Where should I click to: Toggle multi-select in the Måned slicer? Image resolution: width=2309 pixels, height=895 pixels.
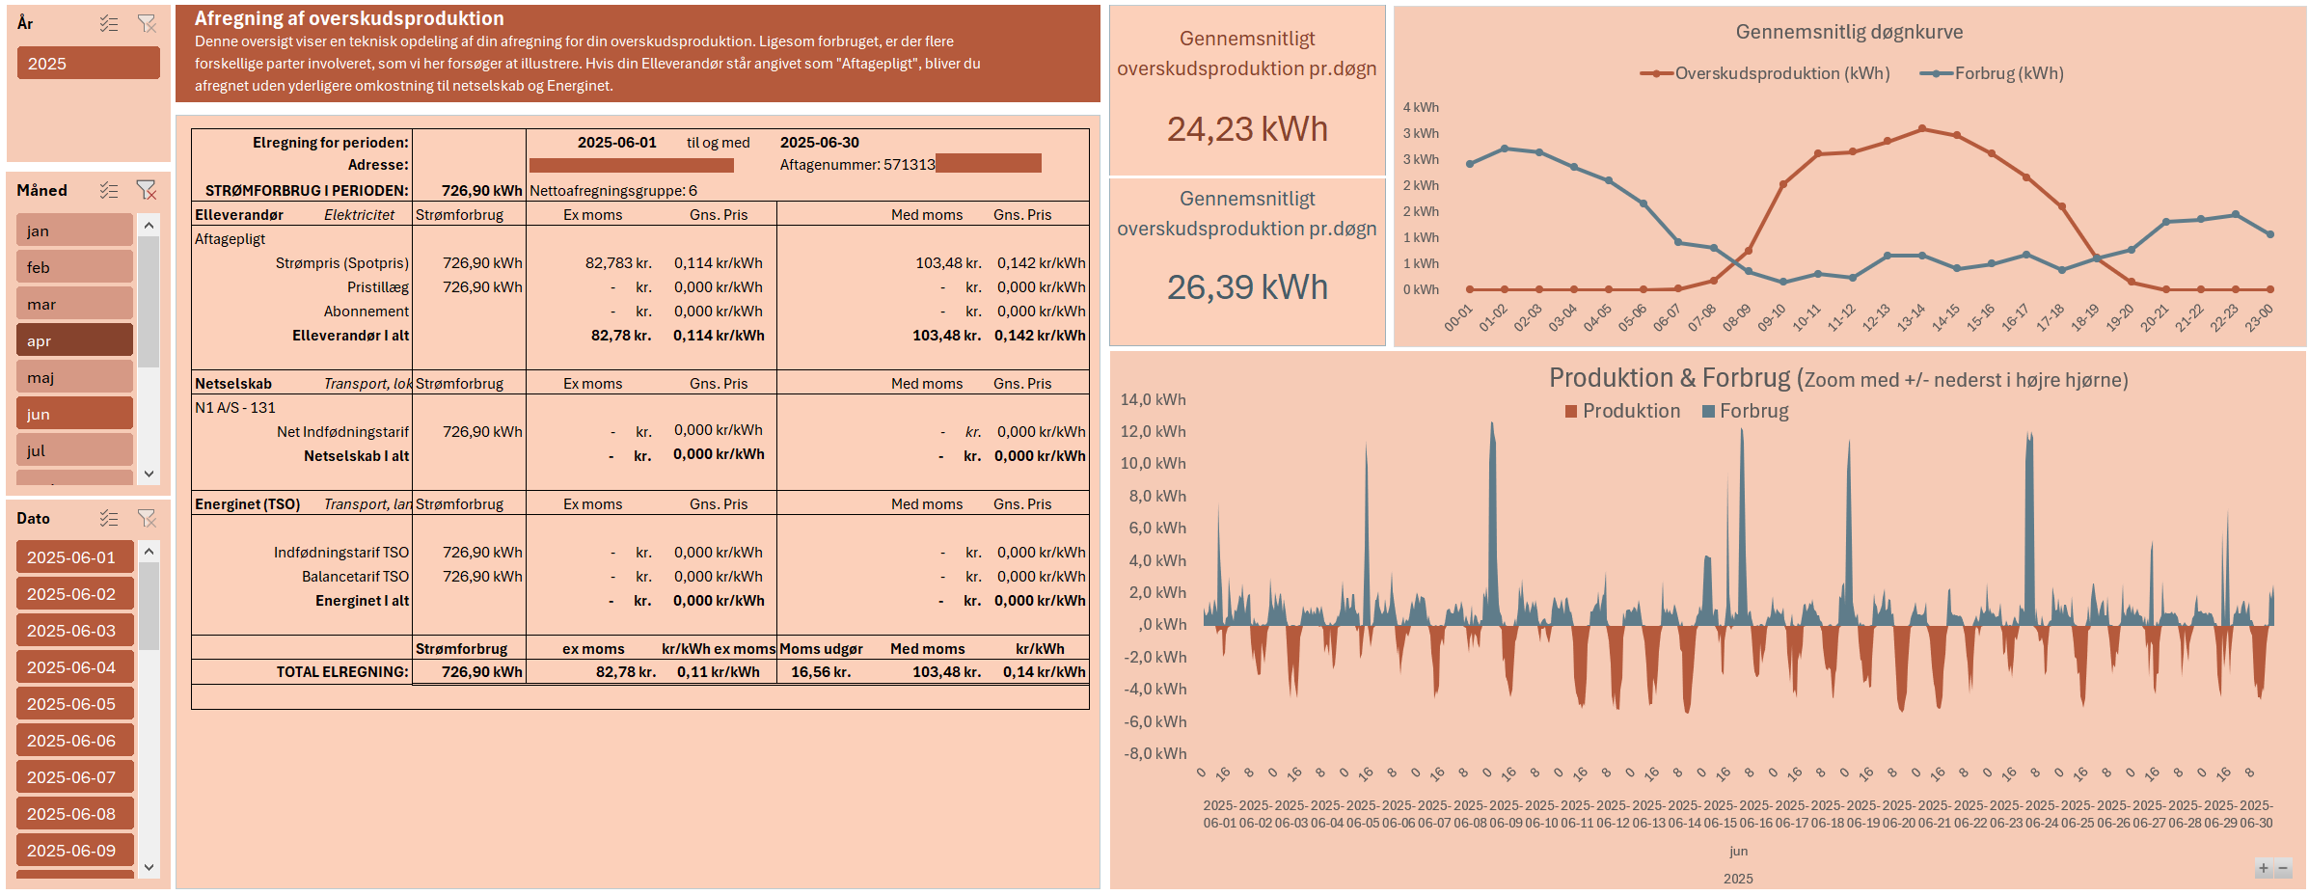coord(109,191)
